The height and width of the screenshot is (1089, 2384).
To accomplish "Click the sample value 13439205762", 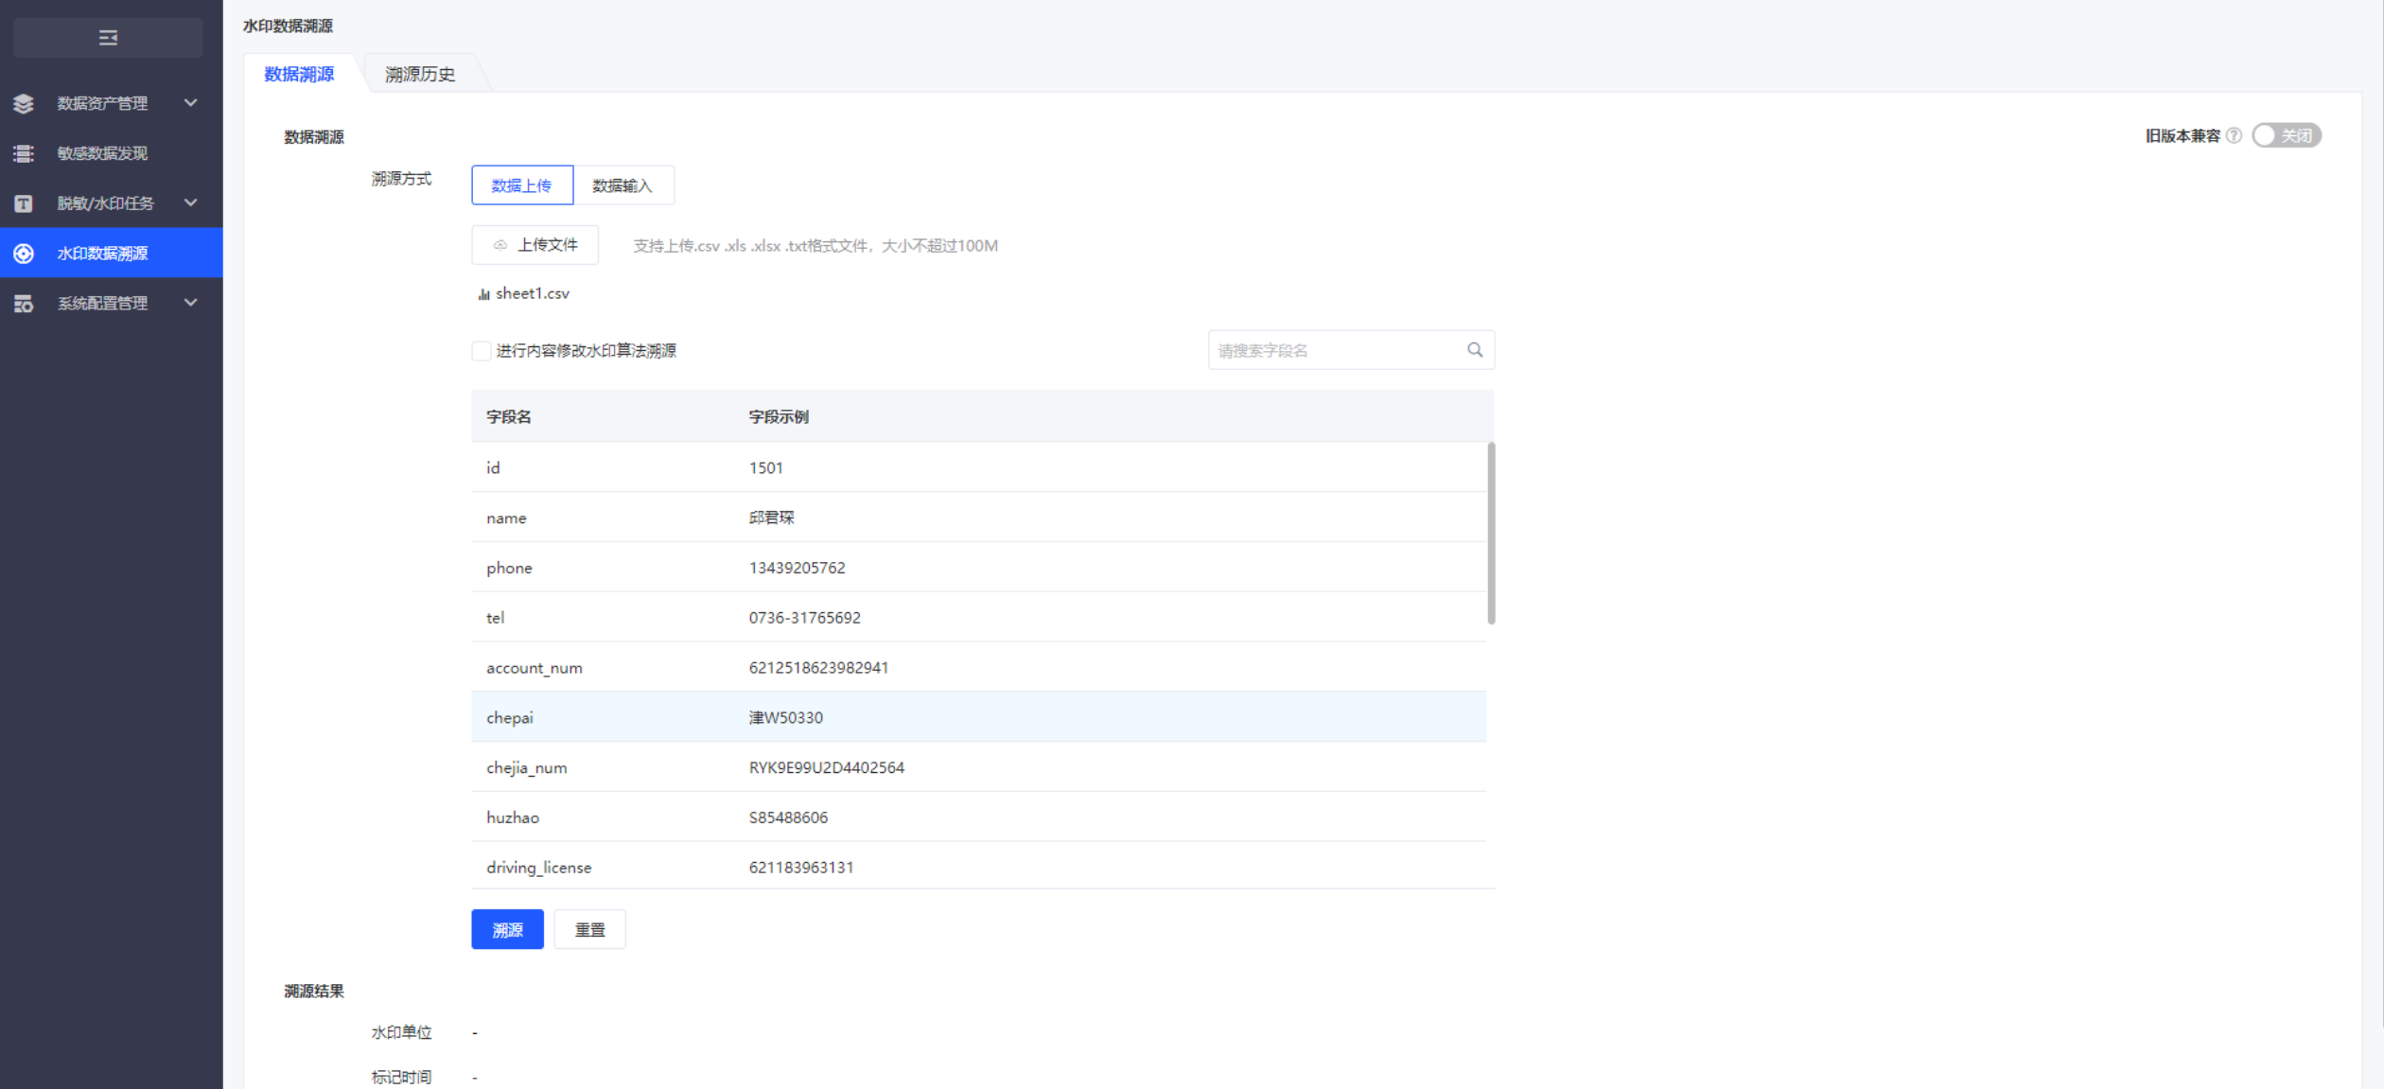I will click(798, 568).
